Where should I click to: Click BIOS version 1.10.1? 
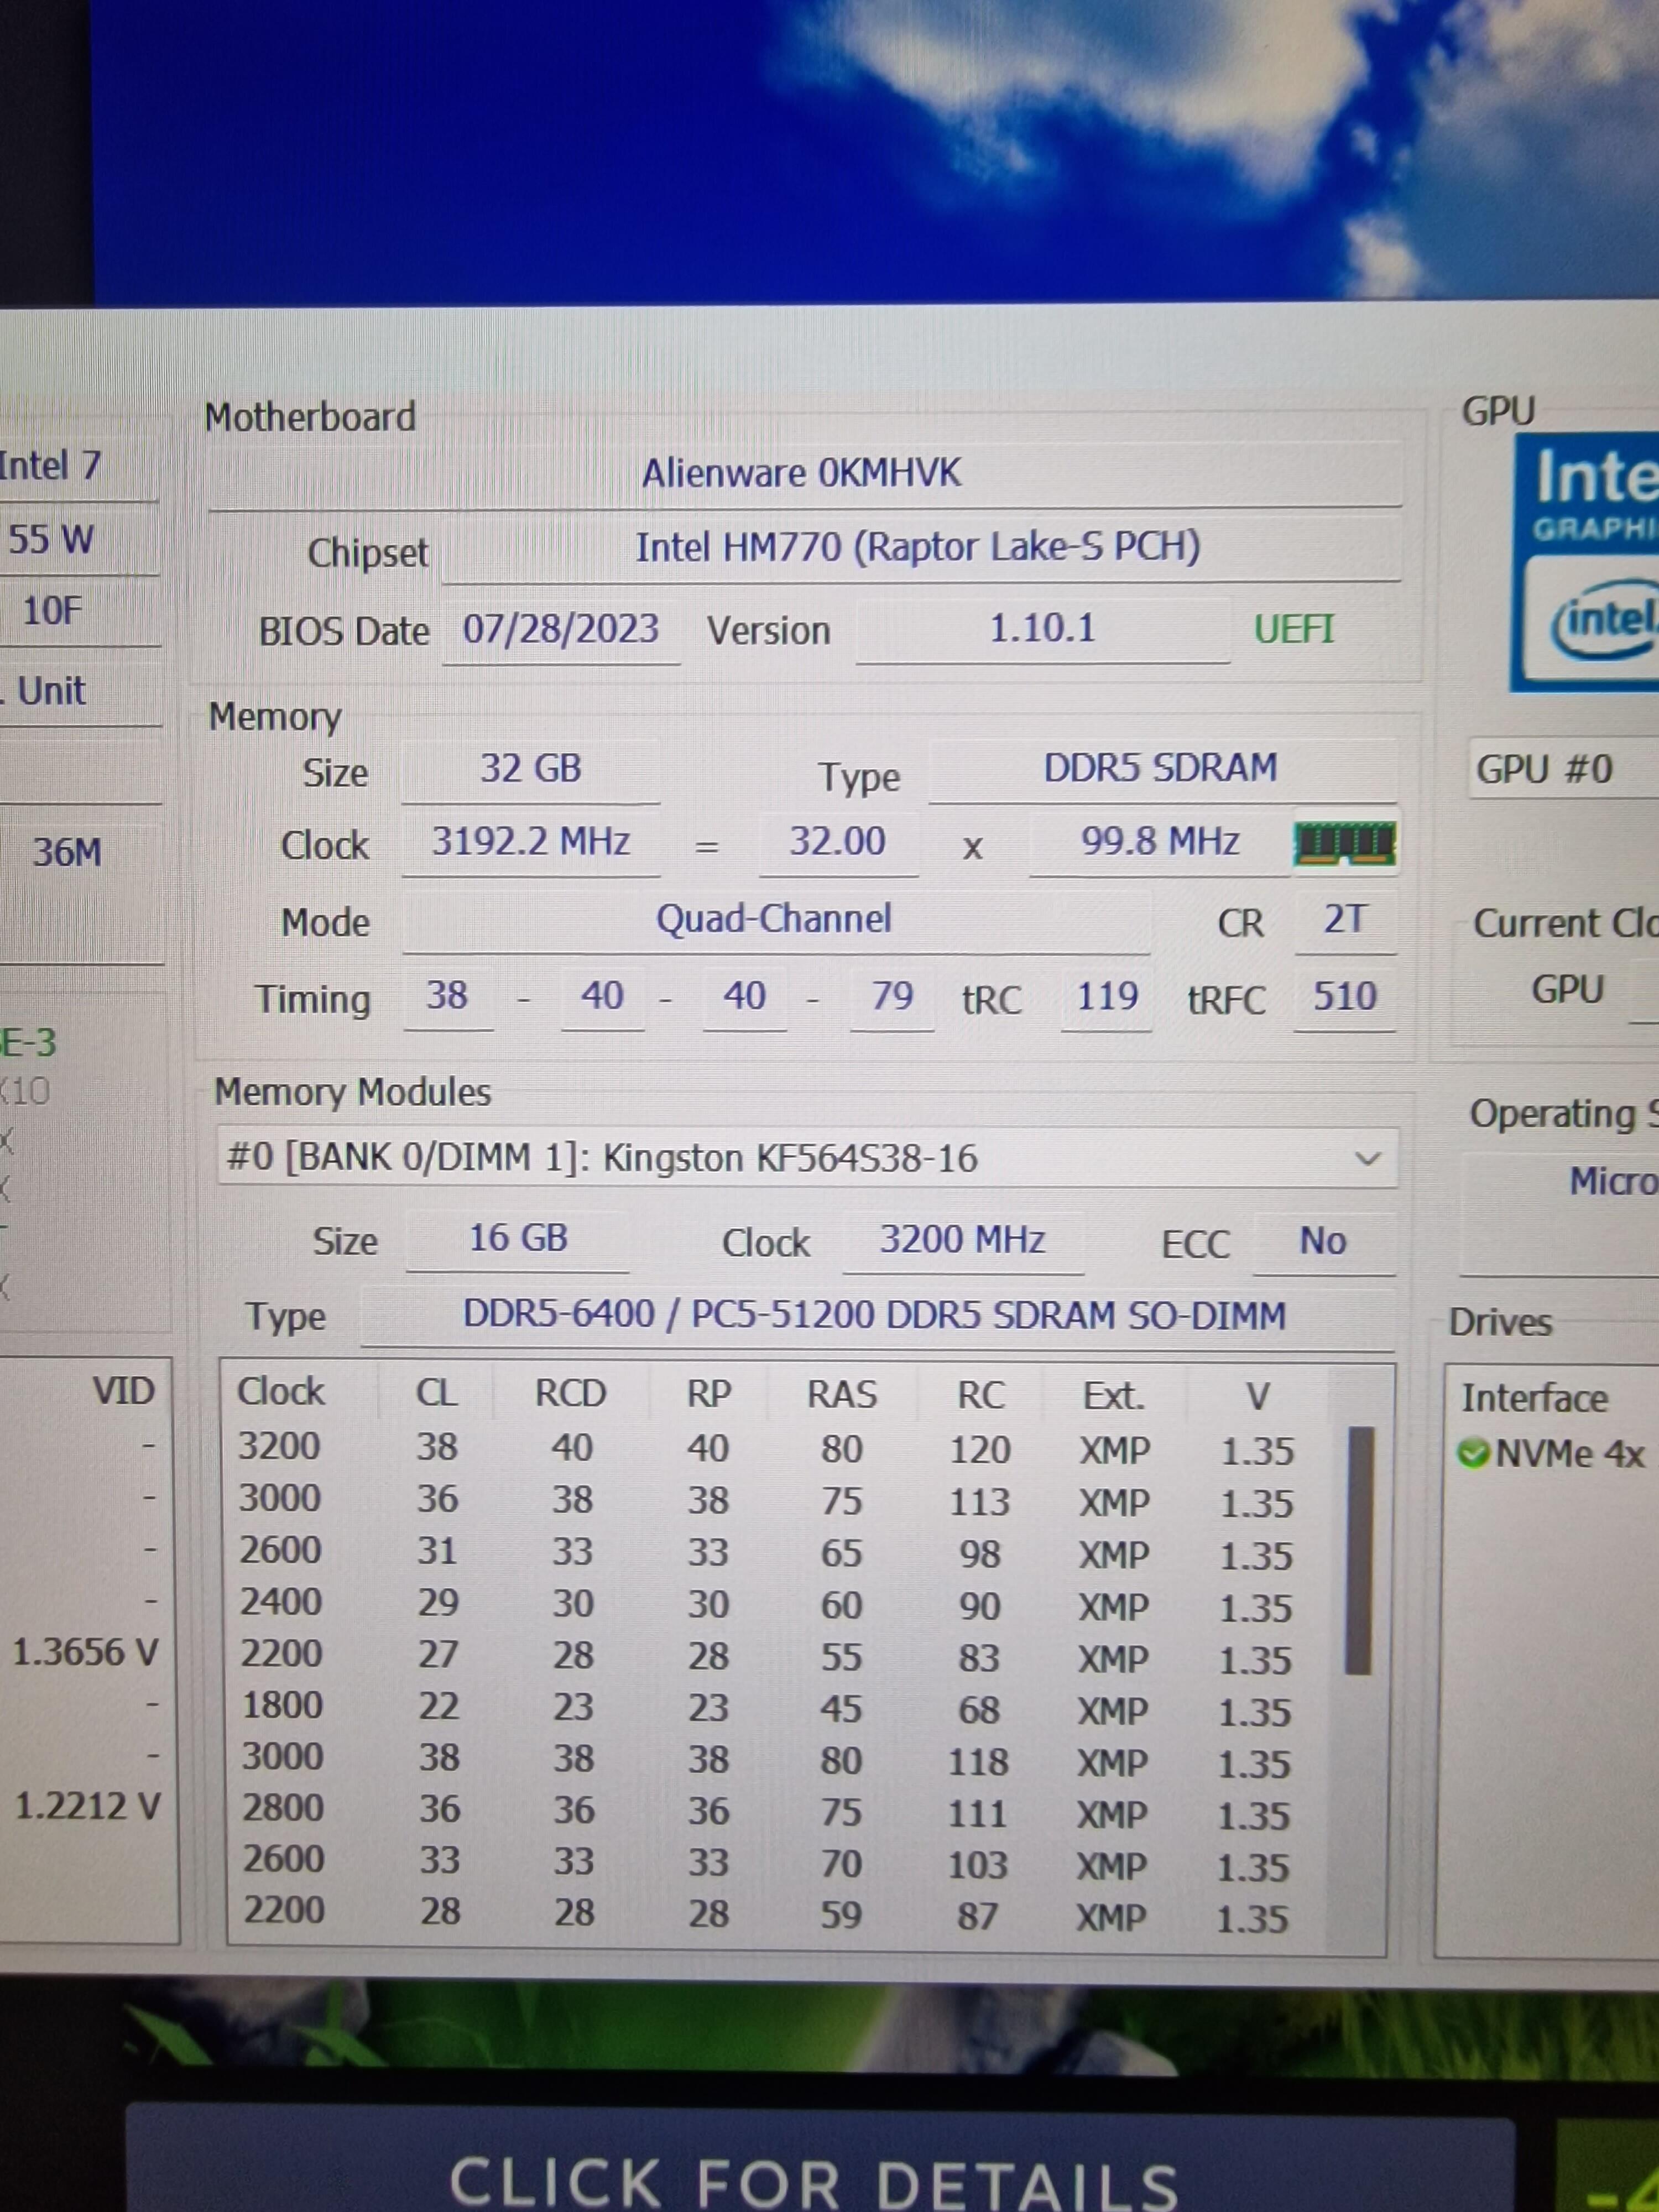click(x=1042, y=629)
